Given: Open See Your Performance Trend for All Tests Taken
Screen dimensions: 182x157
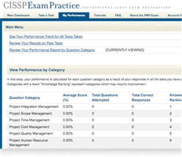Looking at the screenshot, I should tap(46, 37).
